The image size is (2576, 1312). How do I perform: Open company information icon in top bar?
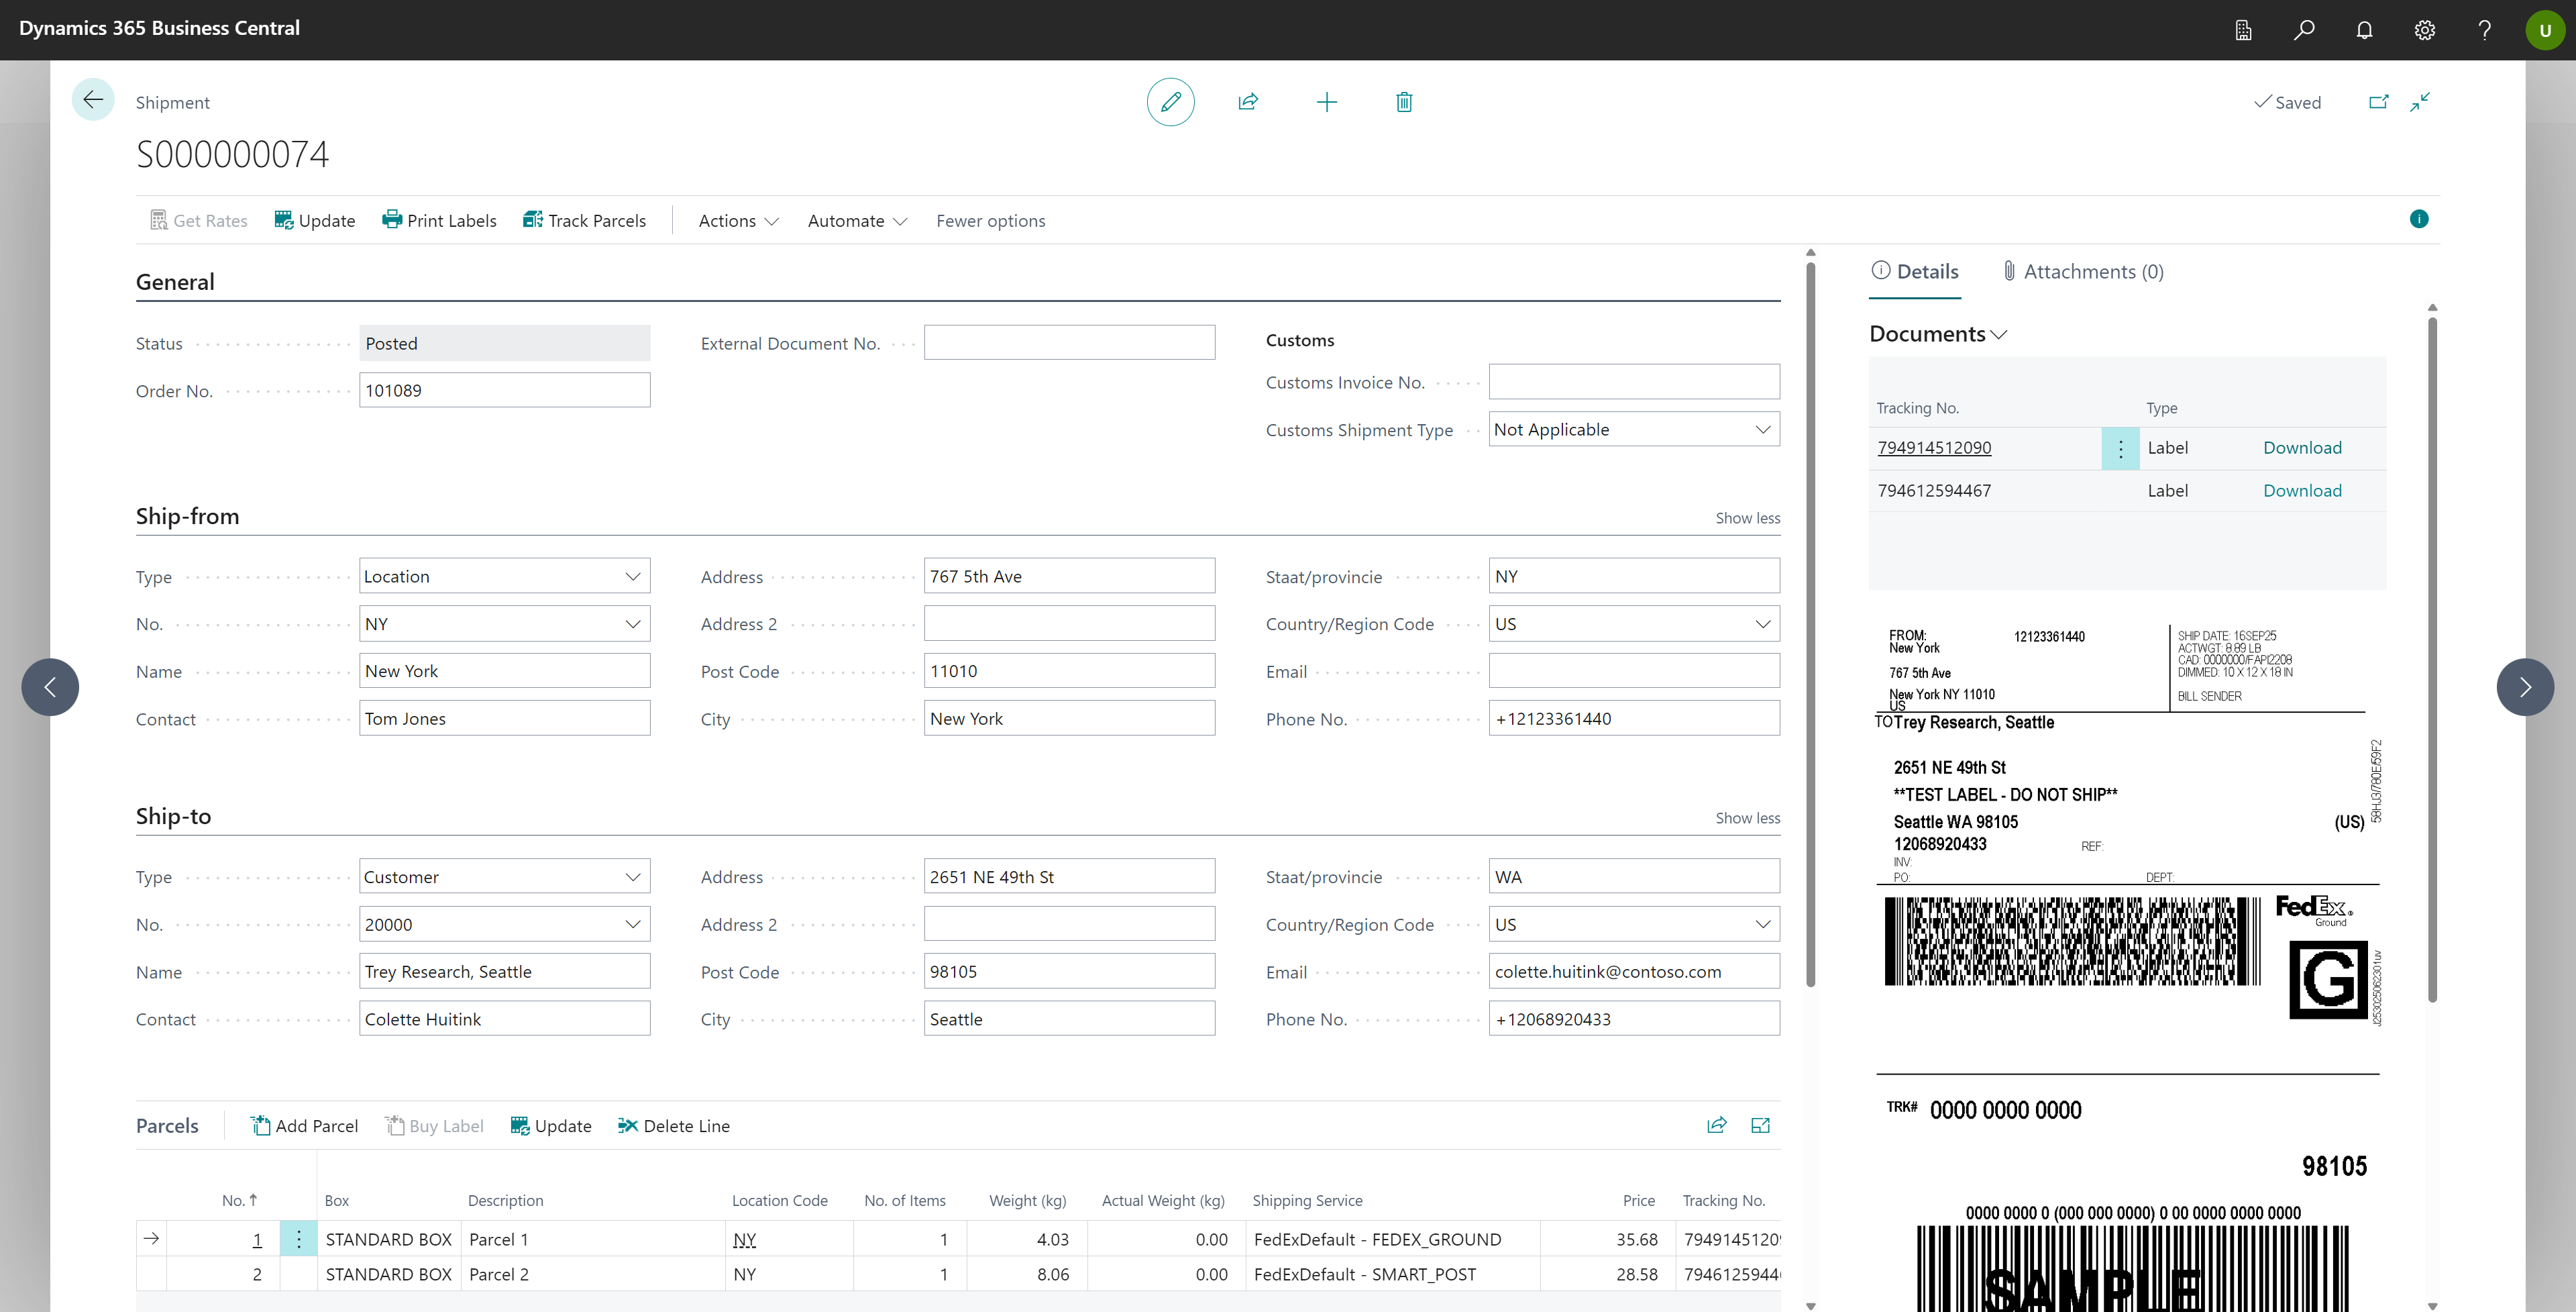(2244, 30)
